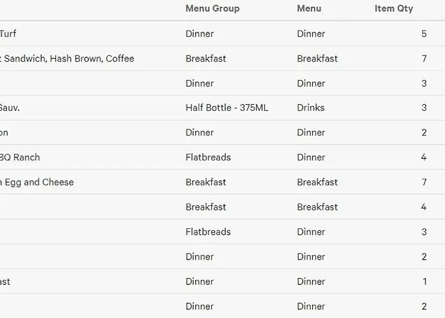Click quantity 4 in the BQ Ranch row
This screenshot has width=445, height=318.
(x=424, y=157)
